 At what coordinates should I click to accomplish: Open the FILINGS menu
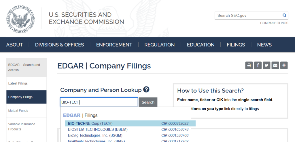click(236, 45)
